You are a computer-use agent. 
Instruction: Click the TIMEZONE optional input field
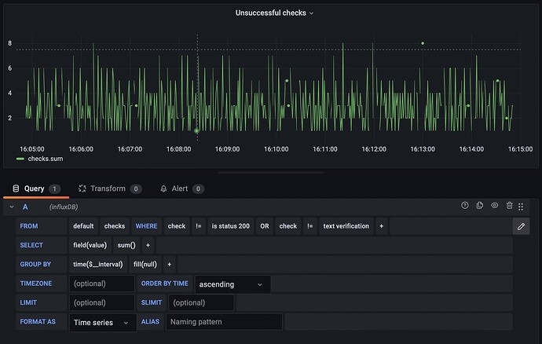point(102,284)
